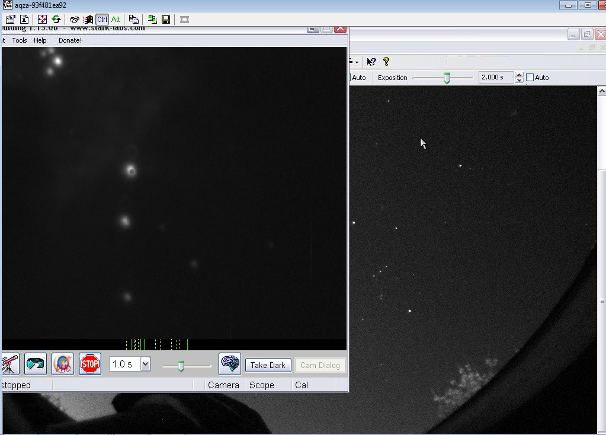Click grey frame icon in VNC toolbar
The image size is (606, 435).
point(184,20)
